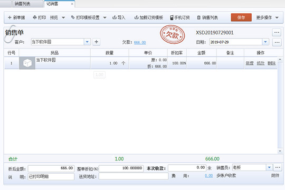The image size is (285, 190).
Task: Click 修改 link in row 1
Action: (x=261, y=63)
